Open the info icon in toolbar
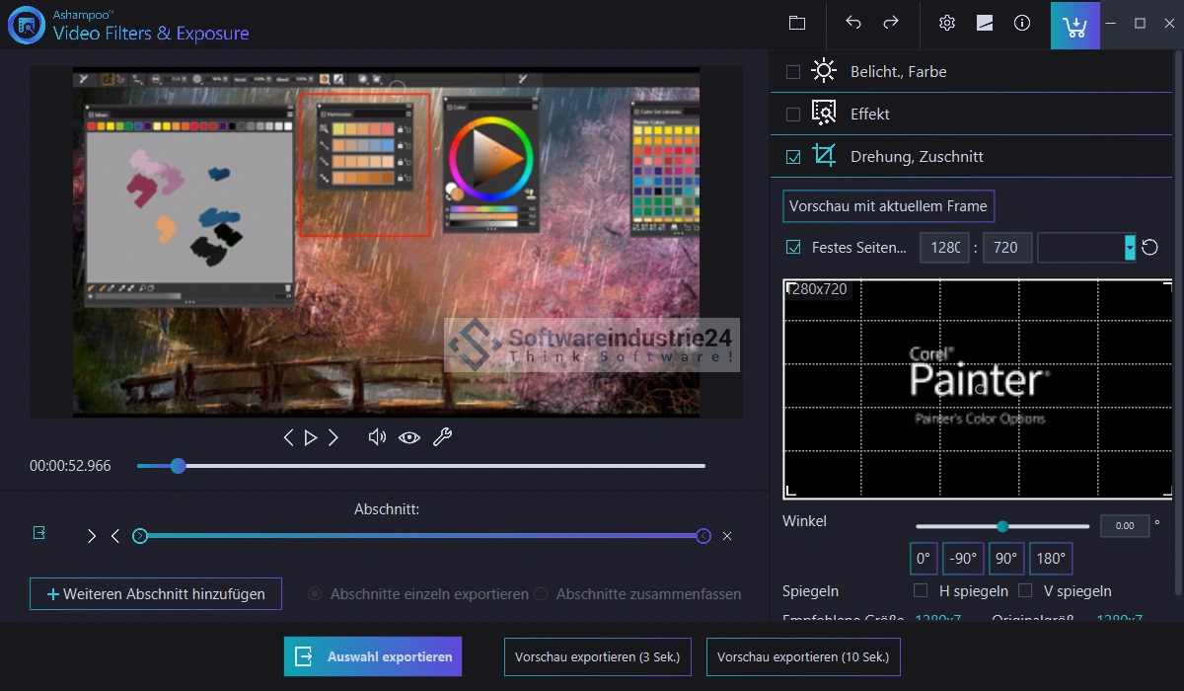The width and height of the screenshot is (1184, 691). [x=1022, y=23]
